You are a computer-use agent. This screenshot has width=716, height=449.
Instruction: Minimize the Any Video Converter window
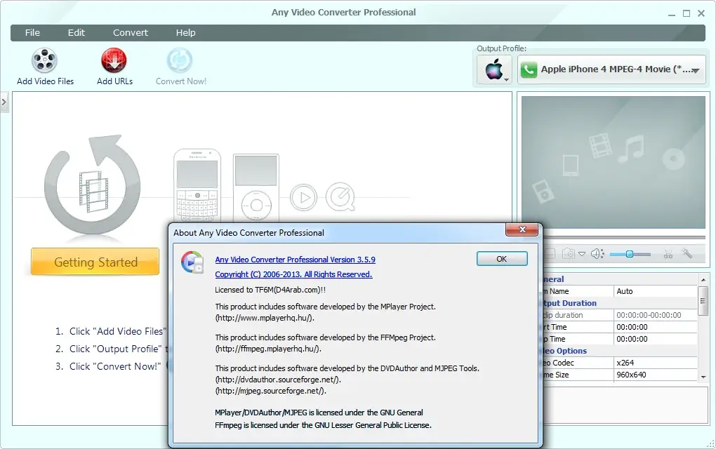(x=671, y=14)
